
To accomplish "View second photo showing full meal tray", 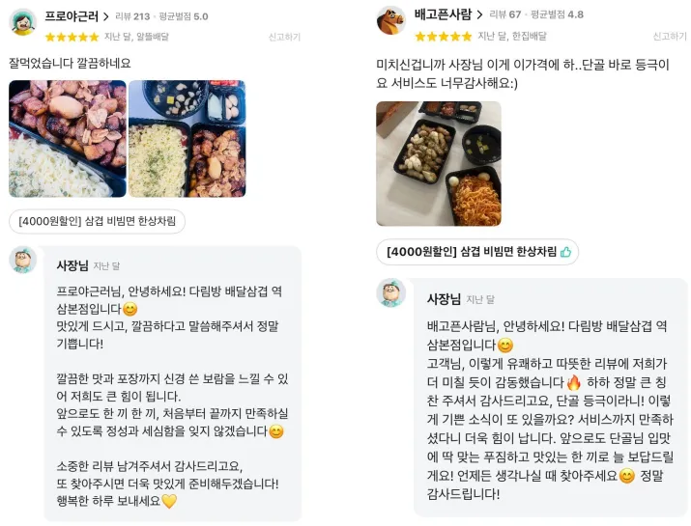I will [x=187, y=139].
